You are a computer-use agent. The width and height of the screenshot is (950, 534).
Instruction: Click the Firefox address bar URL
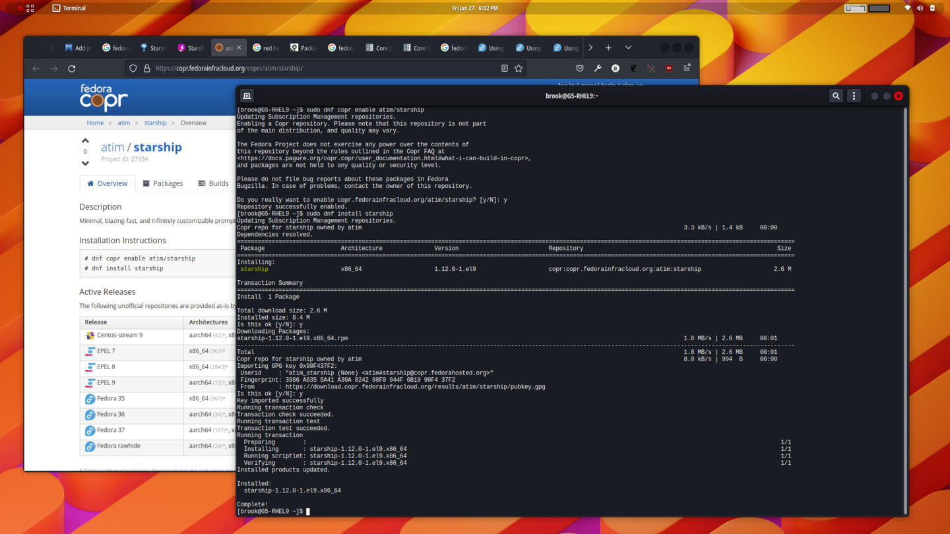[230, 68]
